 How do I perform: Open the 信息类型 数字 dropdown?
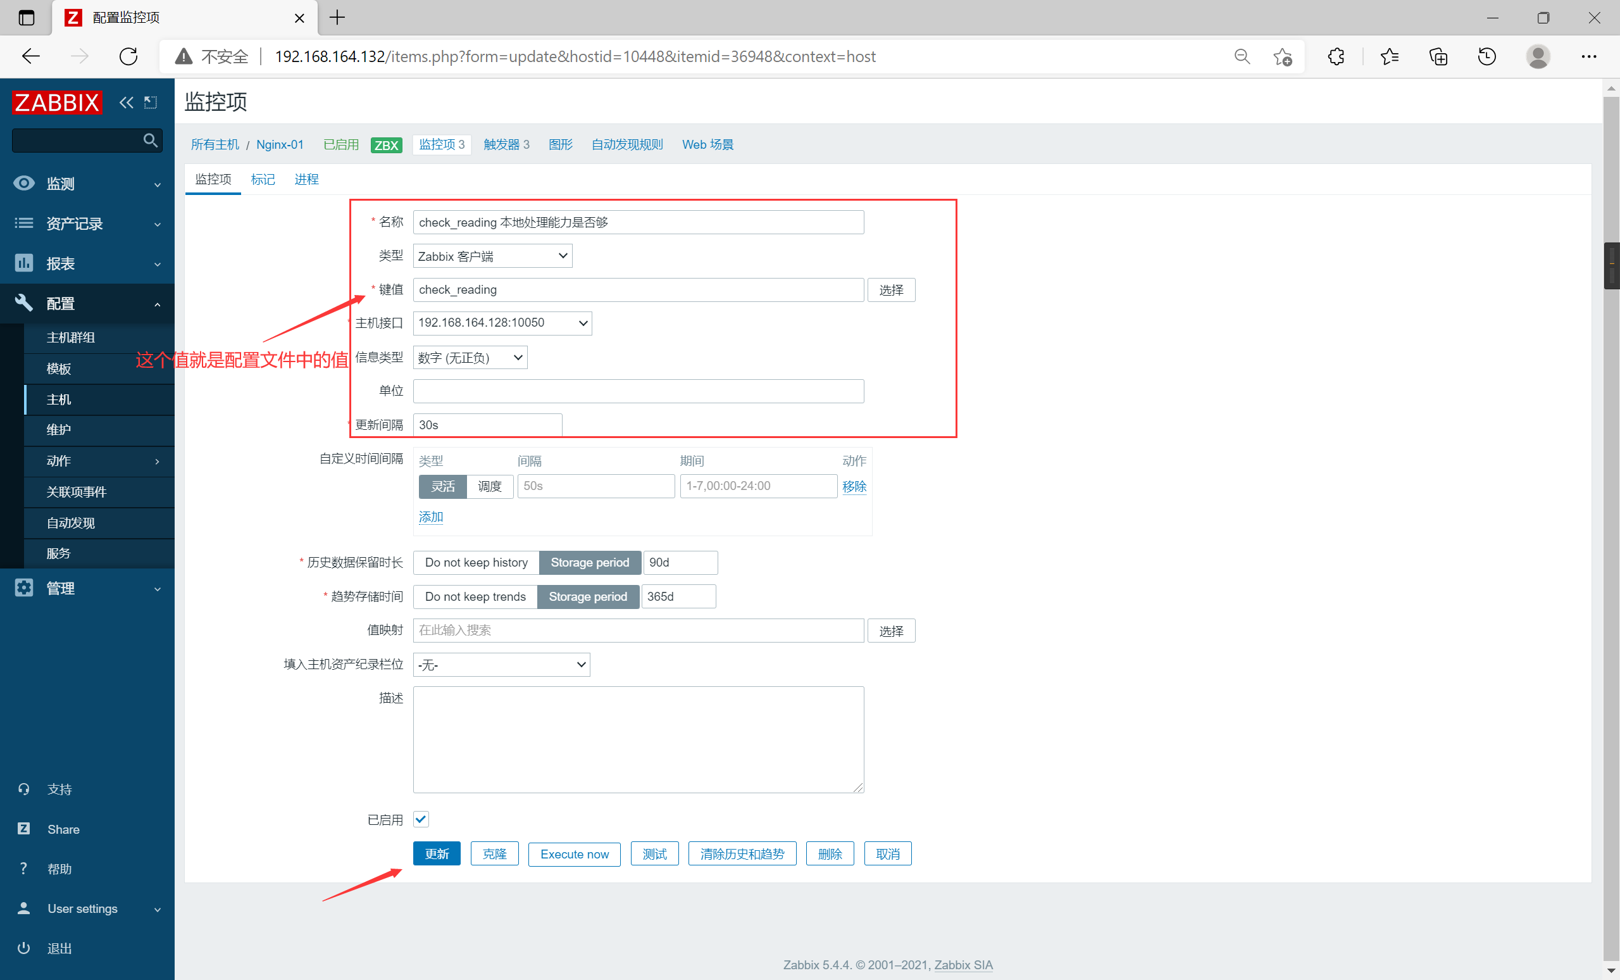pos(470,357)
